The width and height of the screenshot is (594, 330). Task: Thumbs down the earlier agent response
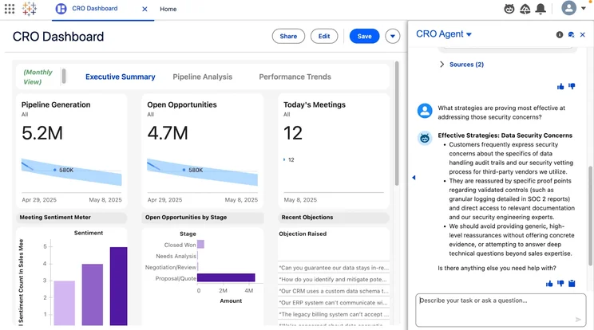[572, 87]
